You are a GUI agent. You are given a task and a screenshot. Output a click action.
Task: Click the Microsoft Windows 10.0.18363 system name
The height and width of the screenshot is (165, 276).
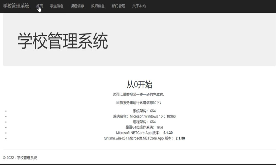coord(153,116)
